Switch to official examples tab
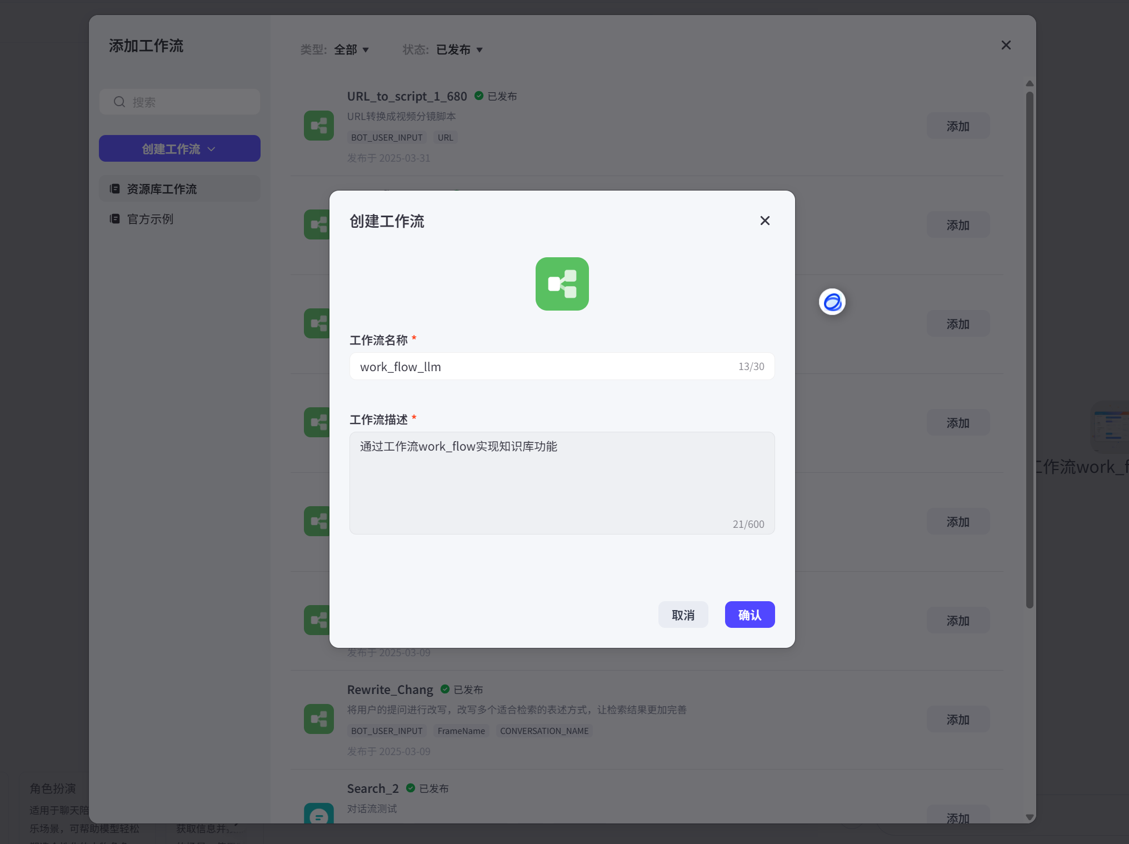This screenshot has height=844, width=1129. click(x=150, y=219)
